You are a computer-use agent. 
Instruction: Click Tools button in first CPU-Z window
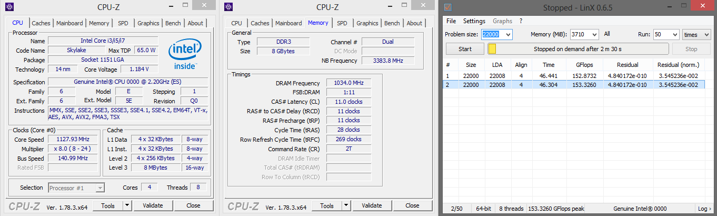pos(108,205)
